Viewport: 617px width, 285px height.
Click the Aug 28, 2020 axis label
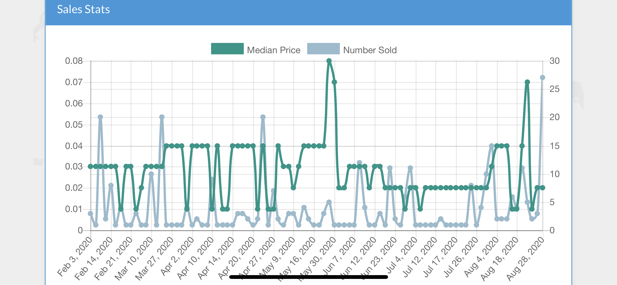click(525, 259)
